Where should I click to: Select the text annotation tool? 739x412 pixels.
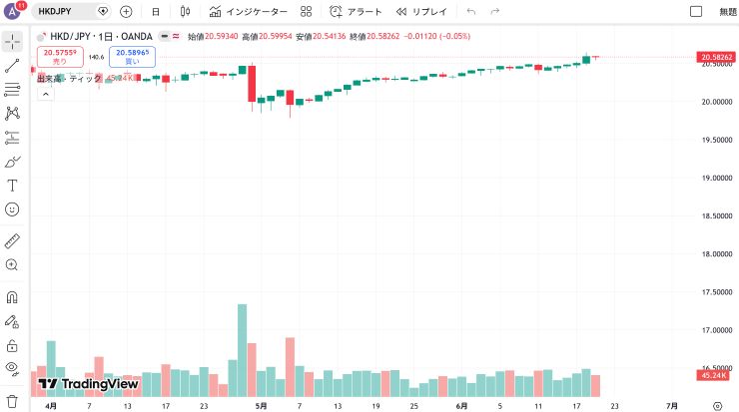(x=12, y=186)
